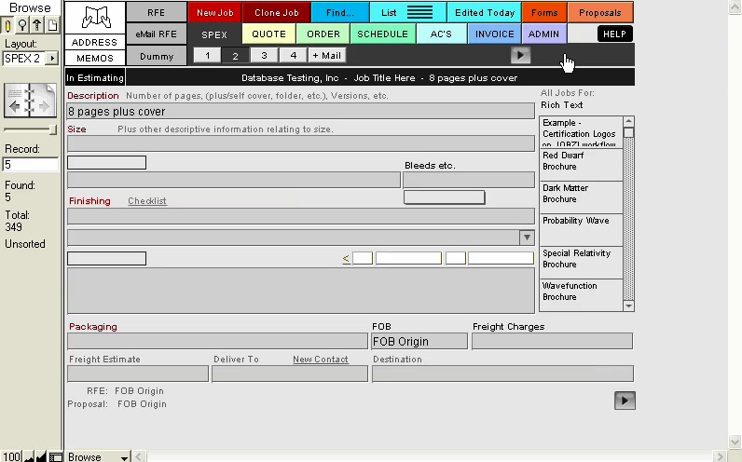The image size is (742, 462).
Task: Click the Record number field
Action: click(x=30, y=165)
